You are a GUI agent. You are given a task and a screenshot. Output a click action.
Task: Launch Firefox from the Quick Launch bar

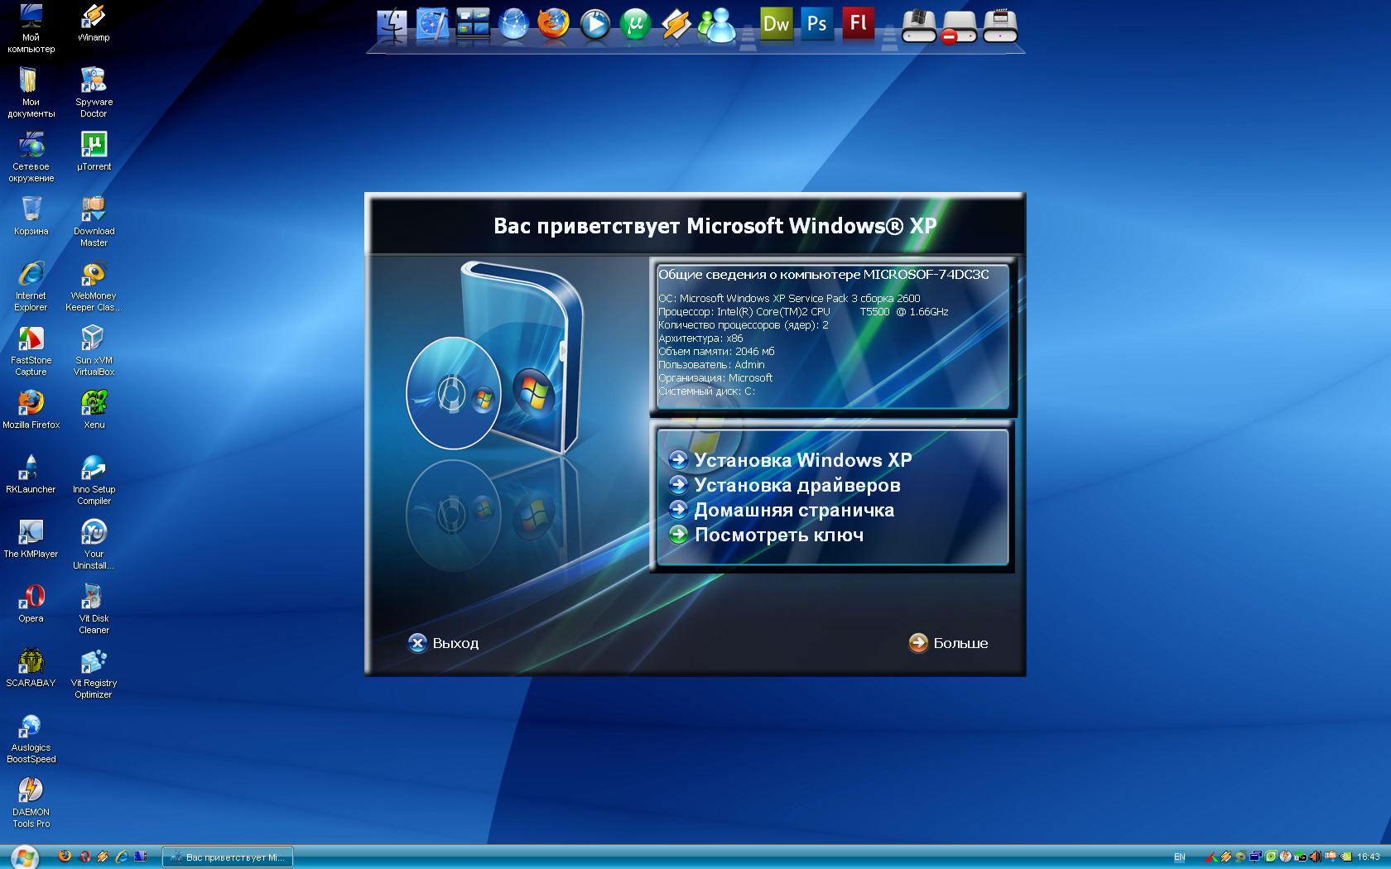point(65,857)
